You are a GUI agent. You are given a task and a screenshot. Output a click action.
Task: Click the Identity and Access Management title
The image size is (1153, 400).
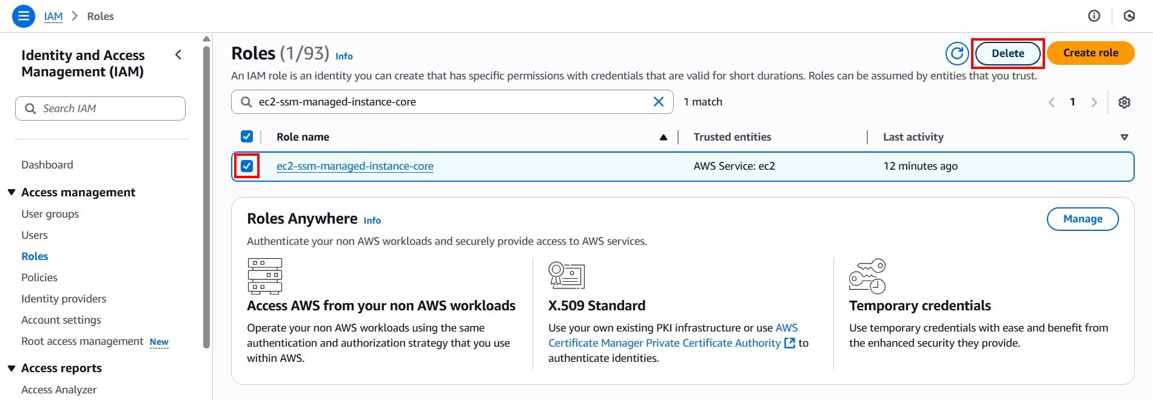pyautogui.click(x=83, y=64)
